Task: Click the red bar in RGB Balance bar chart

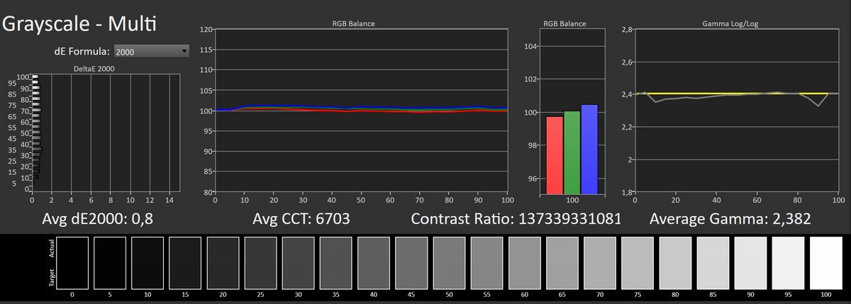Action: [x=555, y=155]
